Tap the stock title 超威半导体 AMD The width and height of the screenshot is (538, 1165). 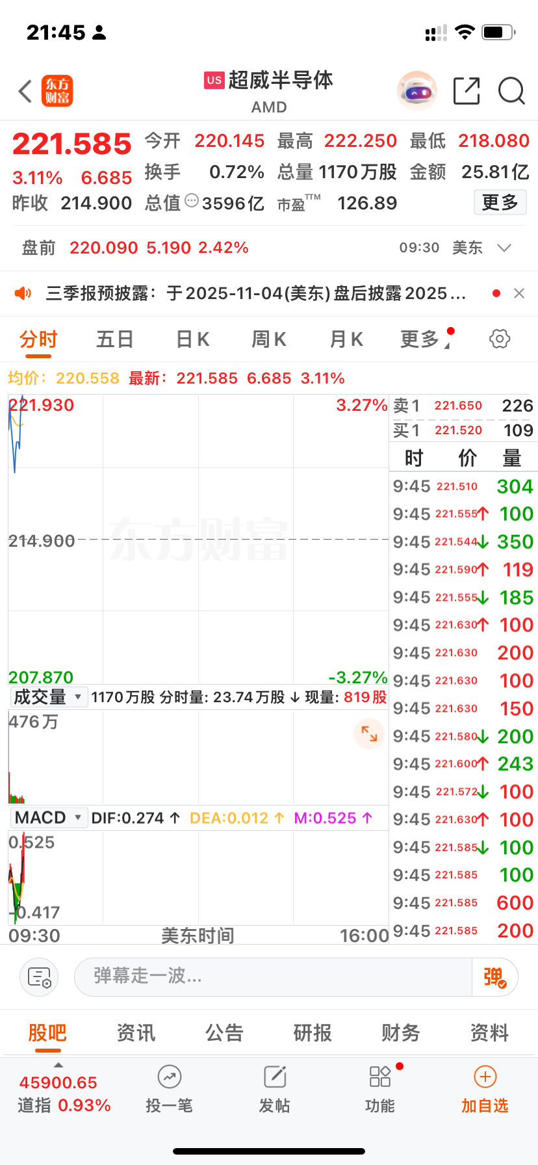[x=269, y=92]
